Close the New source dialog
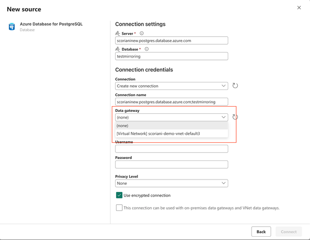Image resolution: width=310 pixels, height=240 pixels. pyautogui.click(x=299, y=8)
